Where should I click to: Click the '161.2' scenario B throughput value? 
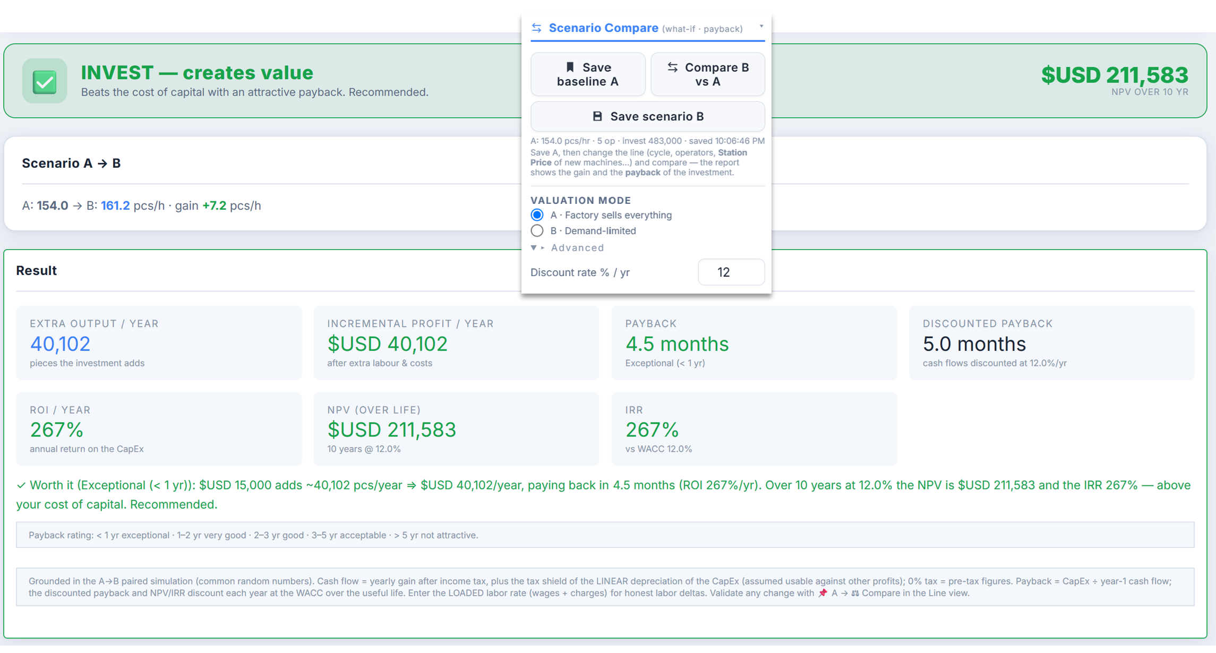click(115, 205)
